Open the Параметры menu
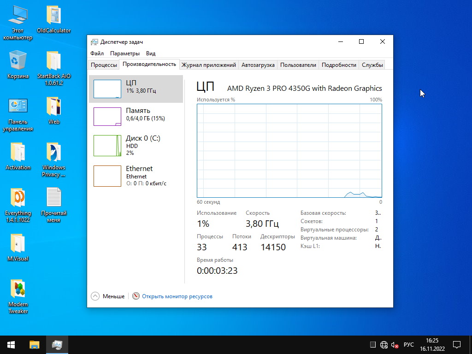This screenshot has width=472, height=354. point(125,53)
